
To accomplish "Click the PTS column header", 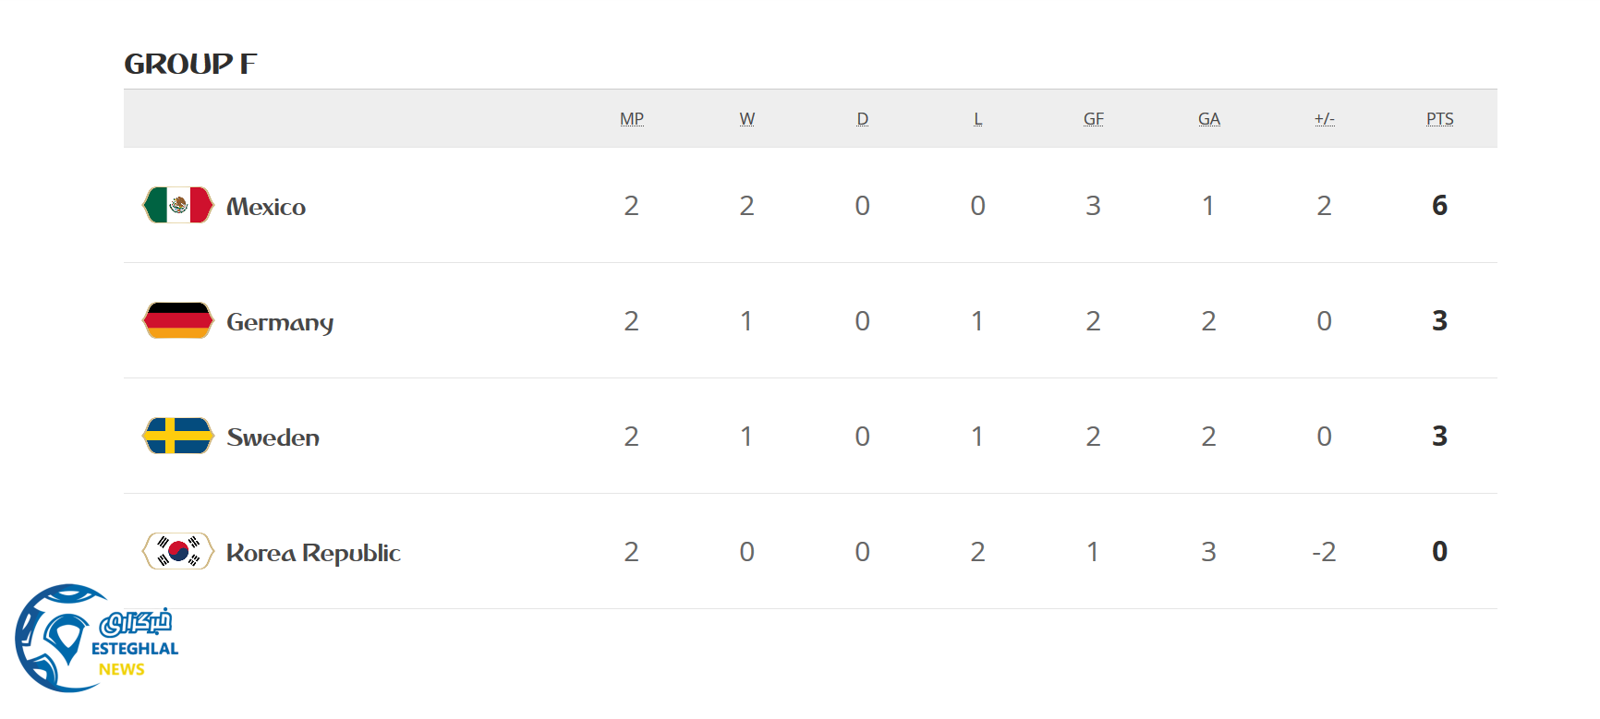I will [1440, 119].
